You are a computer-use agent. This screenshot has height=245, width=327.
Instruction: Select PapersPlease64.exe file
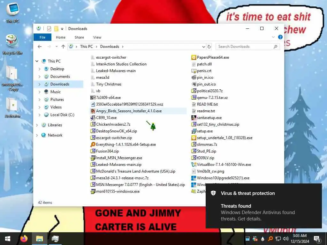pos(210,57)
